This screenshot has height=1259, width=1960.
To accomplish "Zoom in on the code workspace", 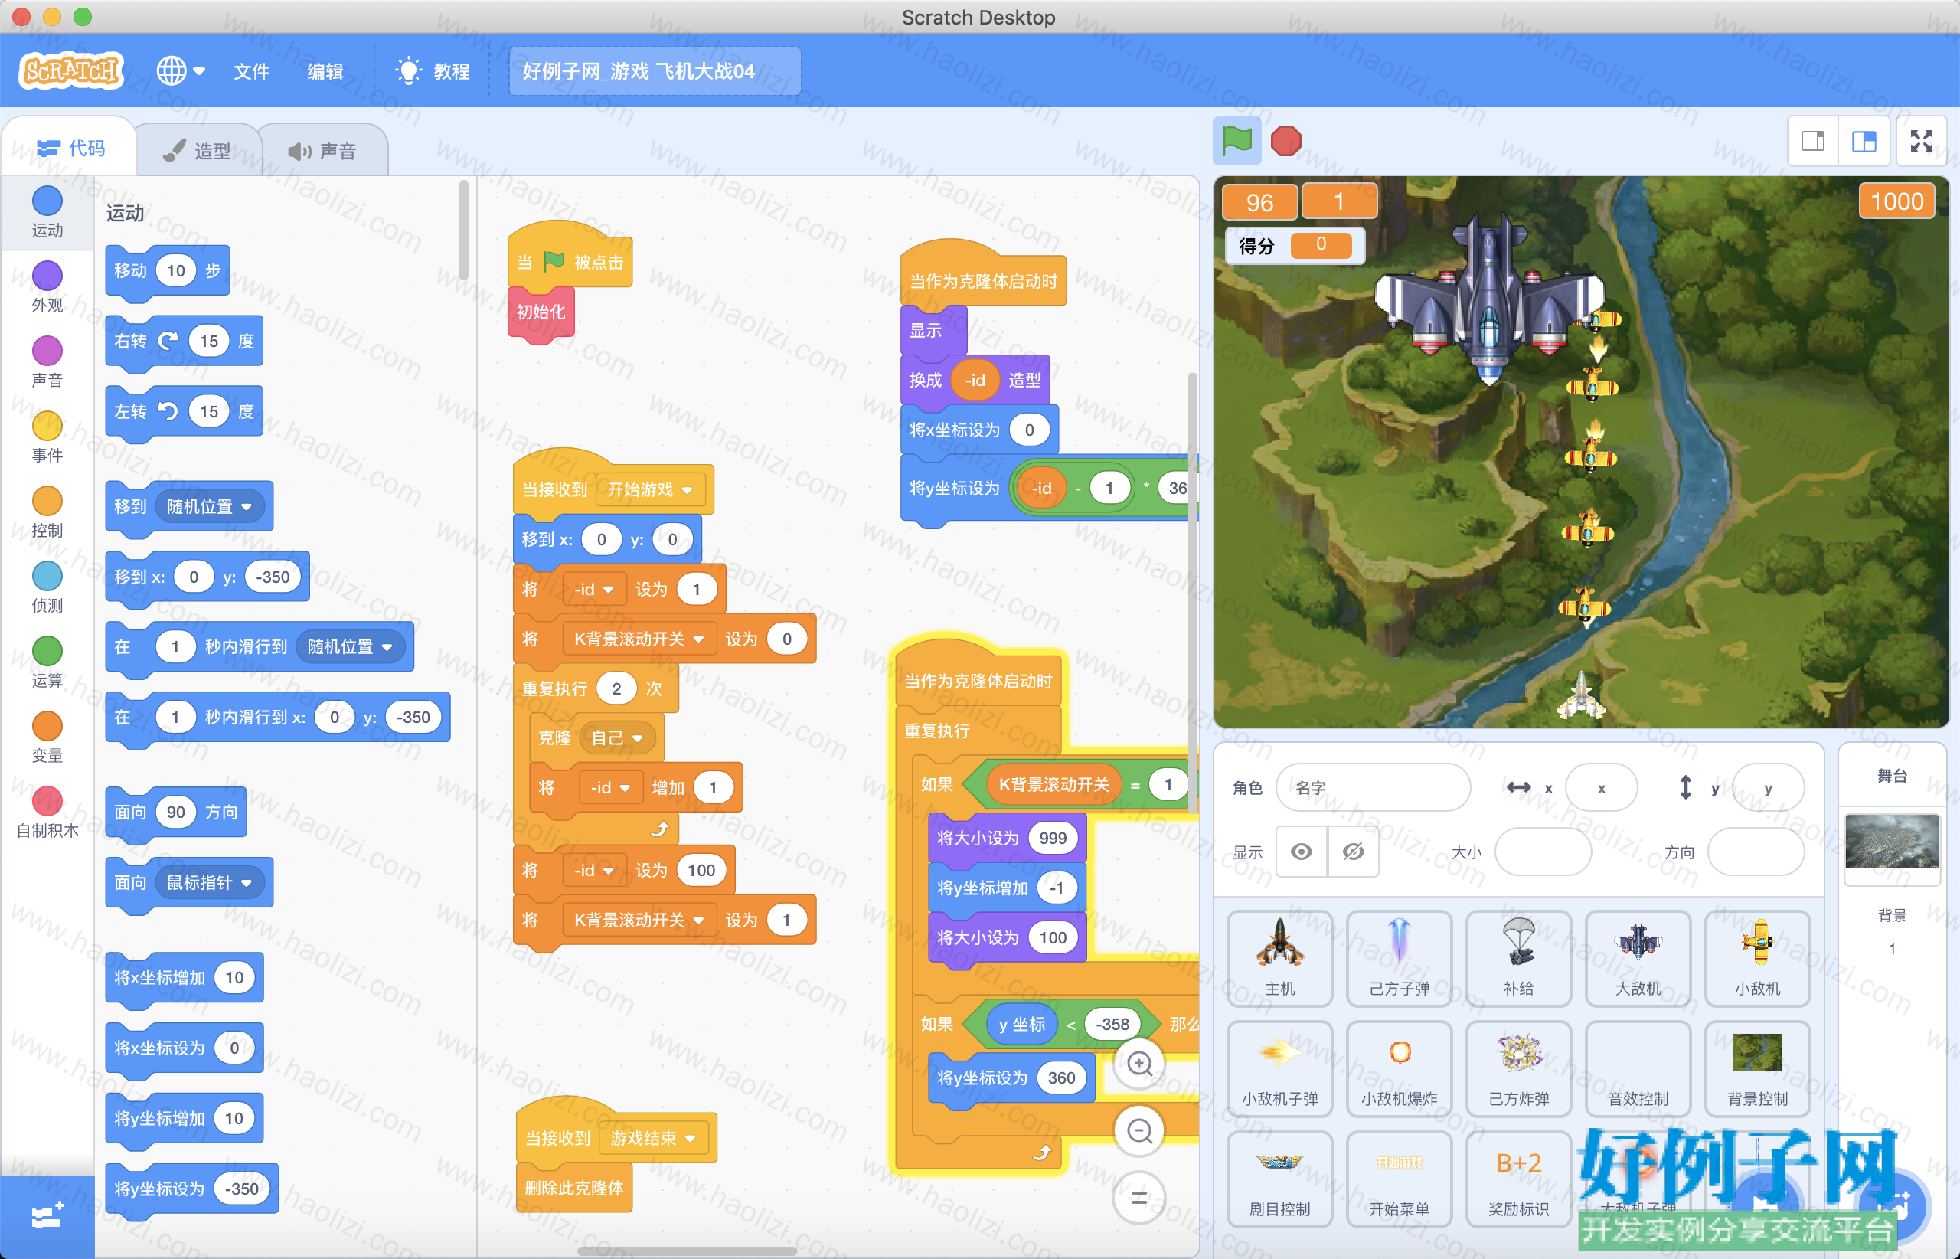I will [x=1139, y=1064].
